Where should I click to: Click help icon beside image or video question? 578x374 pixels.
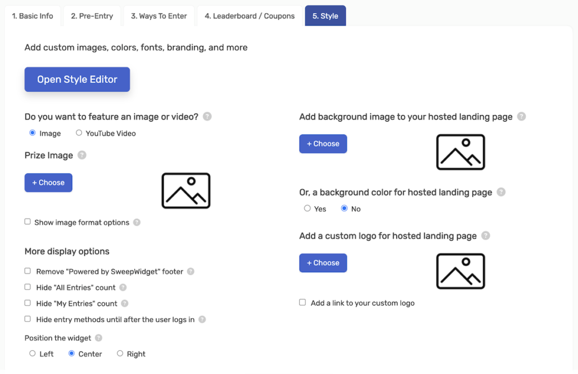tap(207, 116)
